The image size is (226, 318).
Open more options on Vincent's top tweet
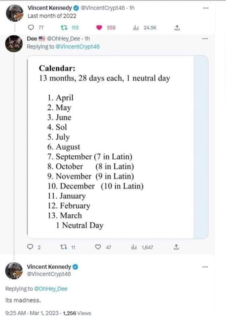(x=205, y=8)
